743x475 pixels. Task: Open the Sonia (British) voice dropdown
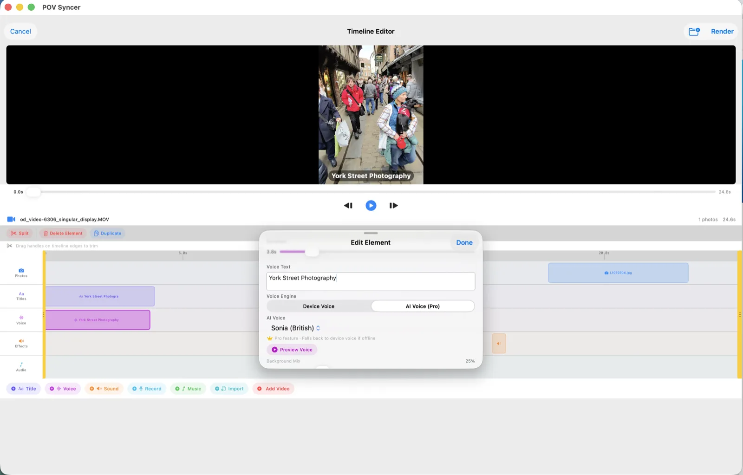296,328
